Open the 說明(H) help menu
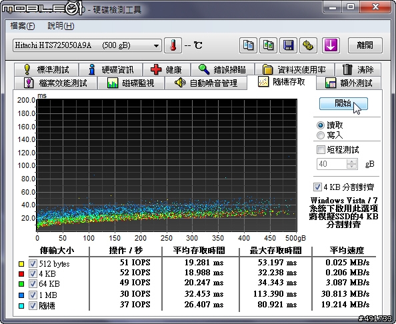Screen dimensions: 396x324 coord(61,26)
